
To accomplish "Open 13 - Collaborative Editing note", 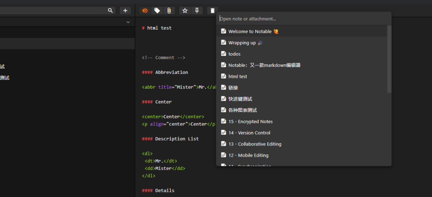I will (302, 144).
